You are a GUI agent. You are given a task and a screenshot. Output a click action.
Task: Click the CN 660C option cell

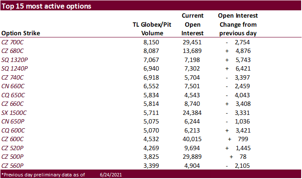pos(14,86)
